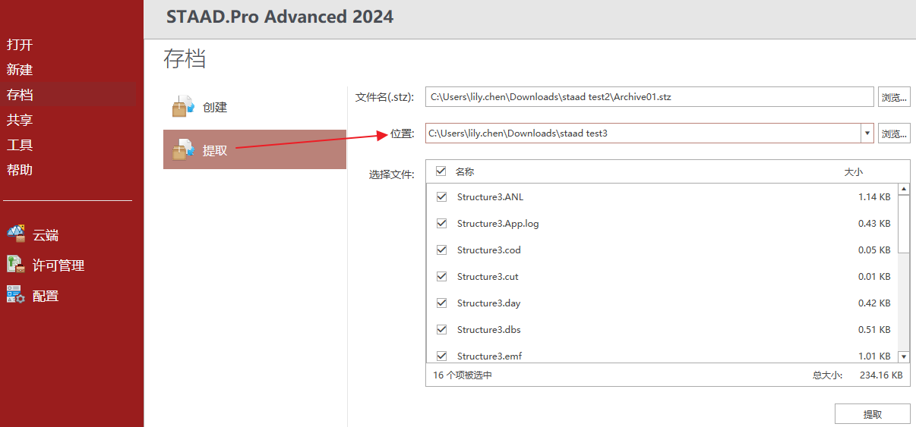Select the Structure3.dbs file name
This screenshot has width=916, height=427.
489,330
